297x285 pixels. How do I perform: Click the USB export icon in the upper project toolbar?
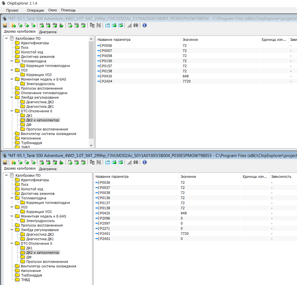point(61,25)
